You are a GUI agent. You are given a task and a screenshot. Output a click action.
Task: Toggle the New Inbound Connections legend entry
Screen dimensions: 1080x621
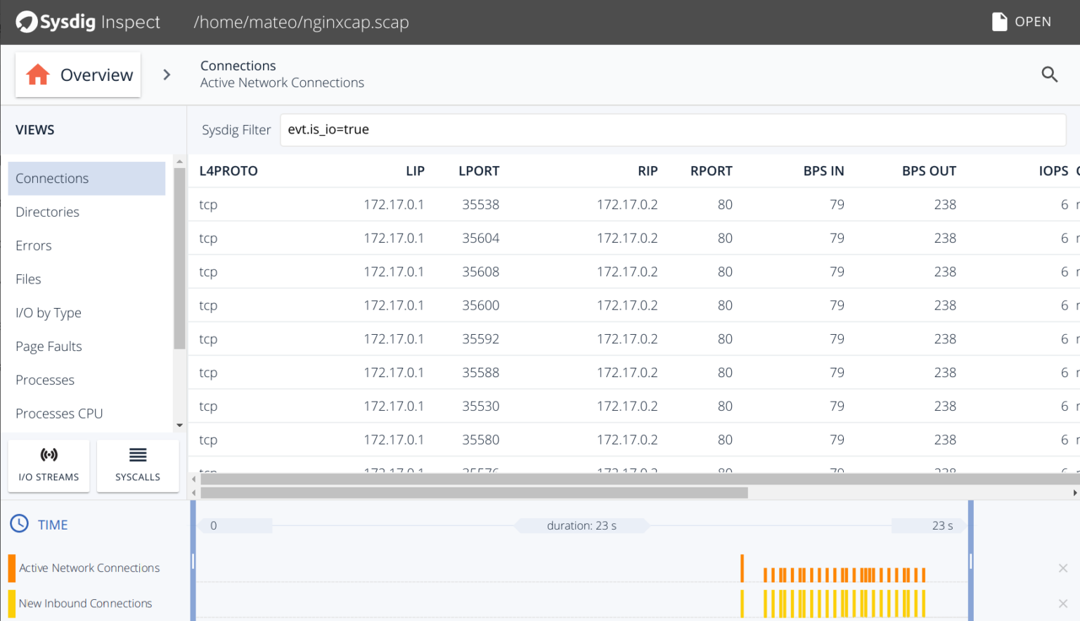point(86,603)
